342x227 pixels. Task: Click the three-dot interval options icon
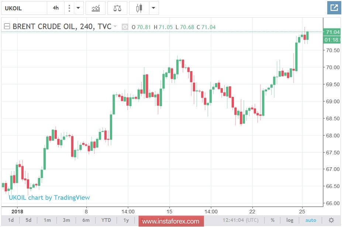(70, 8)
